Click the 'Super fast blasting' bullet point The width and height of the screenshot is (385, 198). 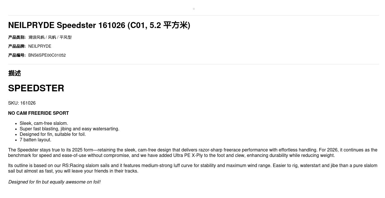tap(70, 129)
